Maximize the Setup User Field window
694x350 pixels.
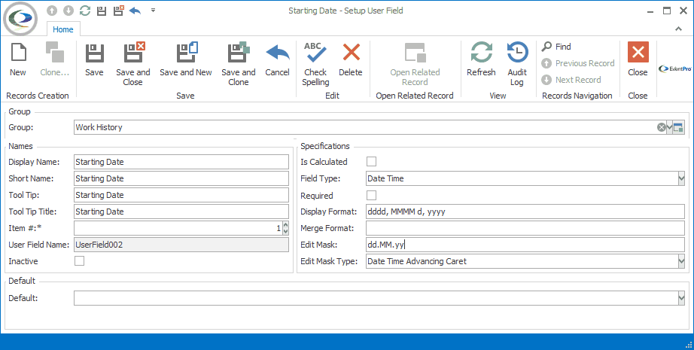[667, 11]
